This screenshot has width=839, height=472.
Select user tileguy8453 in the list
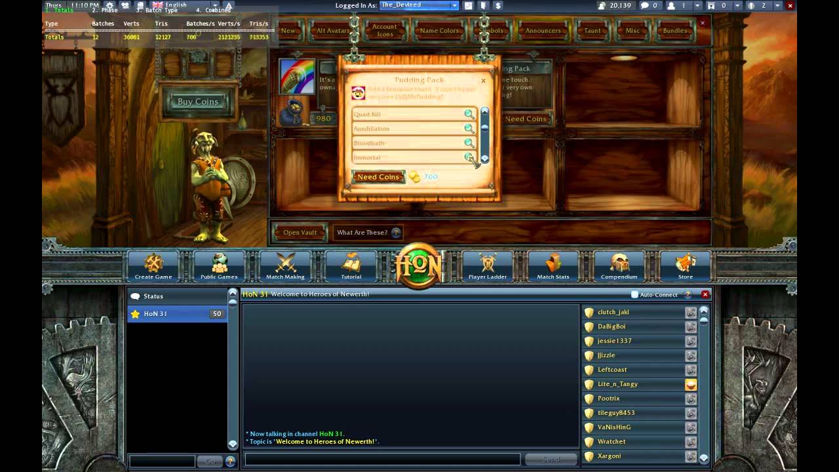click(640, 413)
